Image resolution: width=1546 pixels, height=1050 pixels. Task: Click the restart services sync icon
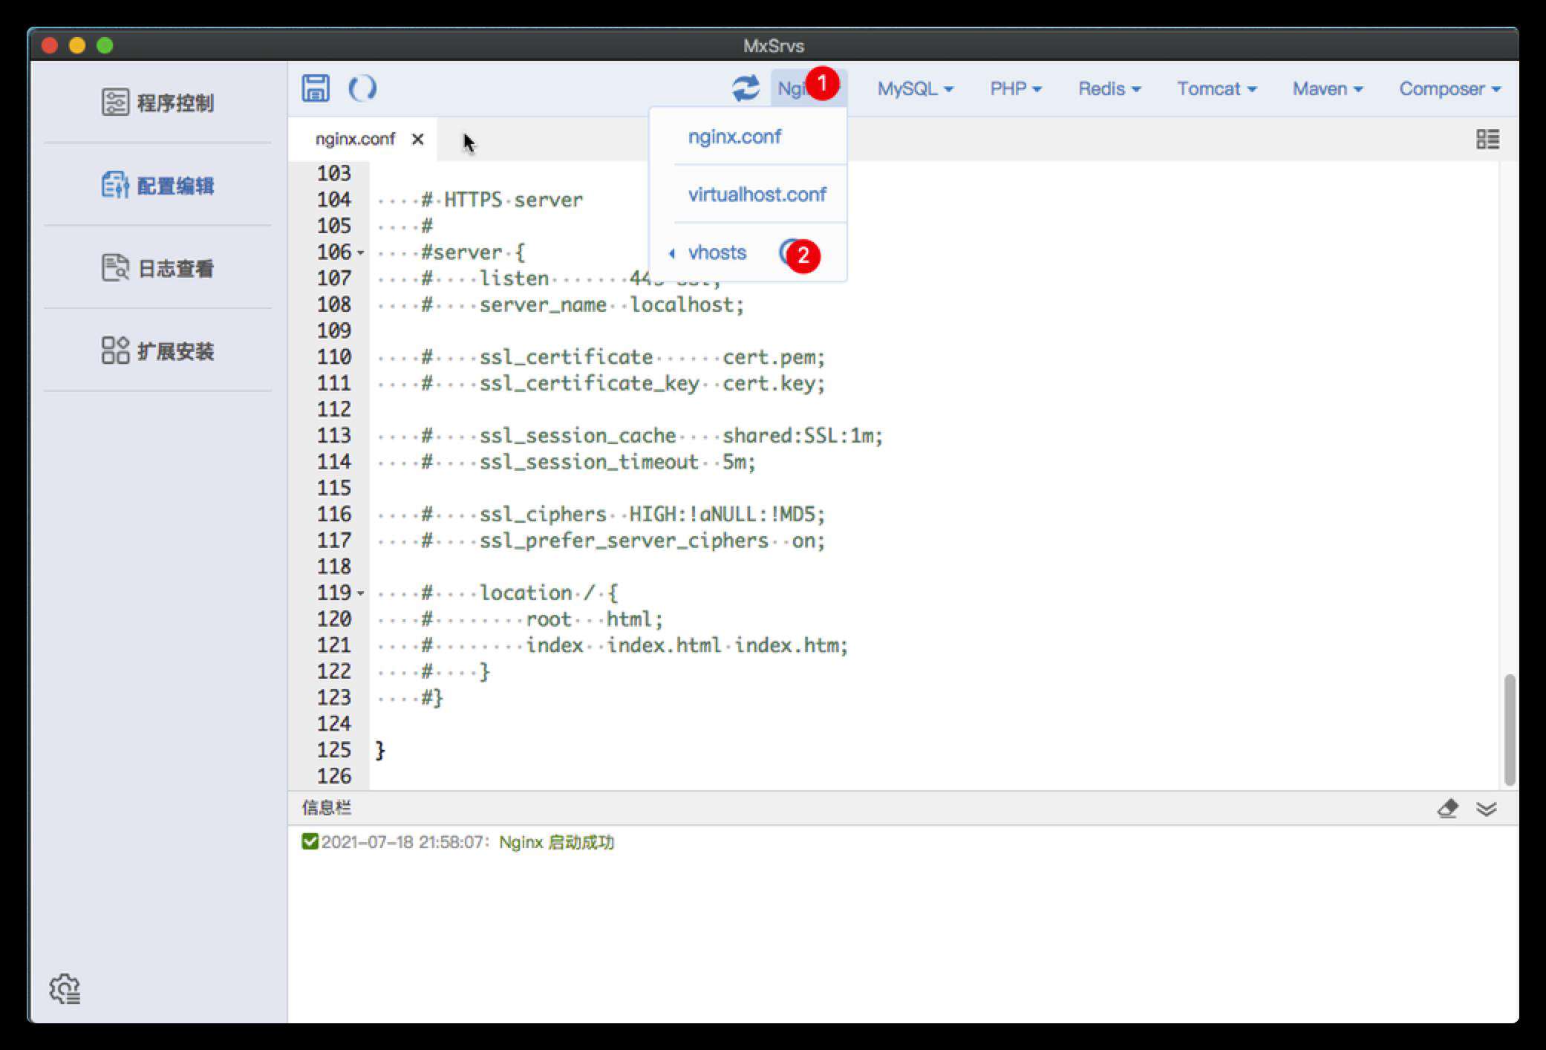[x=746, y=88]
